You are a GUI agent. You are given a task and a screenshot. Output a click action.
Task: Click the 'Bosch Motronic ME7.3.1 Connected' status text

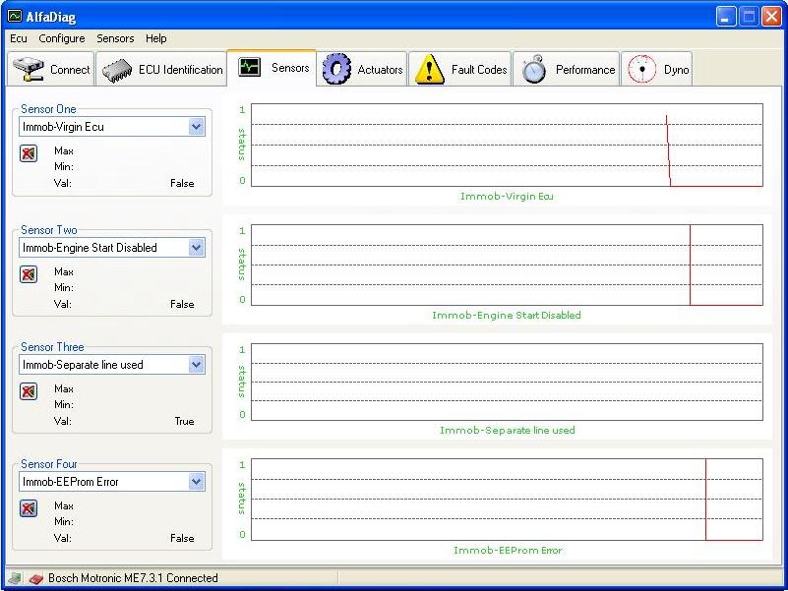pyautogui.click(x=133, y=578)
